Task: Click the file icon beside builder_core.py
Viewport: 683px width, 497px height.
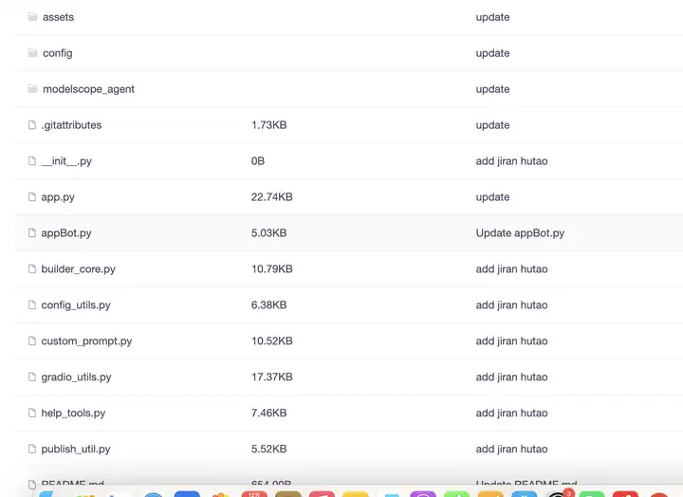Action: (x=32, y=268)
